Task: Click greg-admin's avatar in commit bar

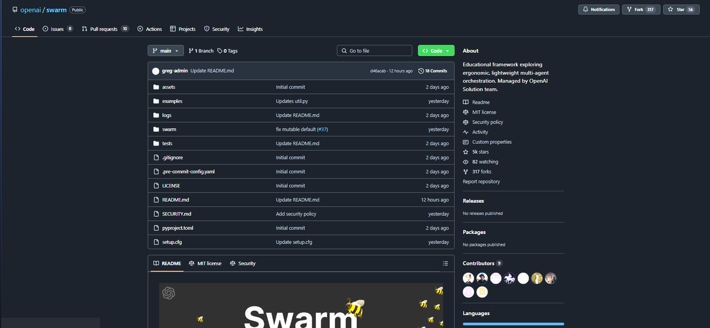Action: pyautogui.click(x=156, y=71)
